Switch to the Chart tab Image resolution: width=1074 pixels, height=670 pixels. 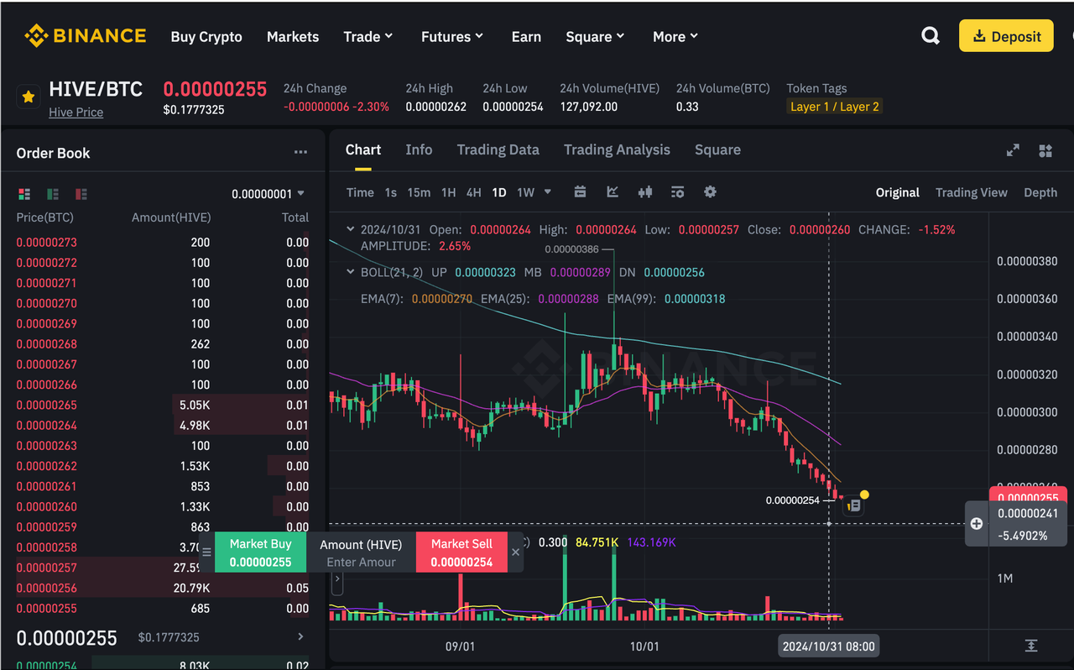pyautogui.click(x=363, y=149)
